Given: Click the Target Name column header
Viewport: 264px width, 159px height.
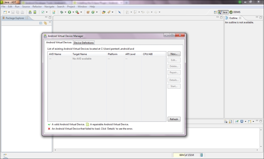Looking at the screenshot, I should [x=80, y=54].
